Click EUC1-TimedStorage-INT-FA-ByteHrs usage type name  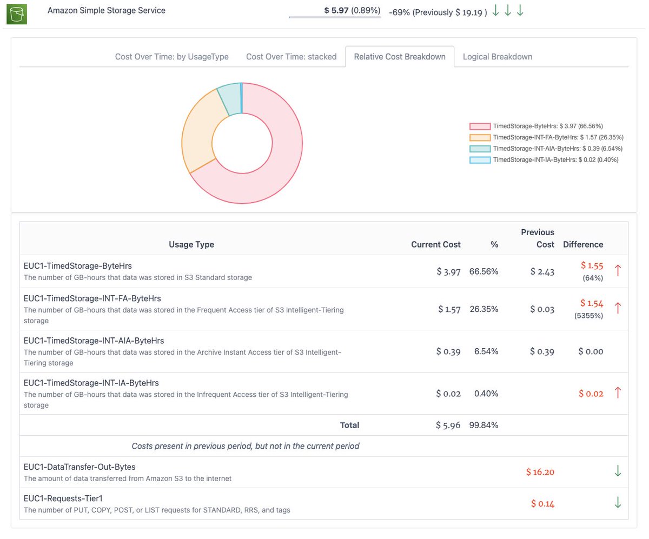[x=92, y=298]
